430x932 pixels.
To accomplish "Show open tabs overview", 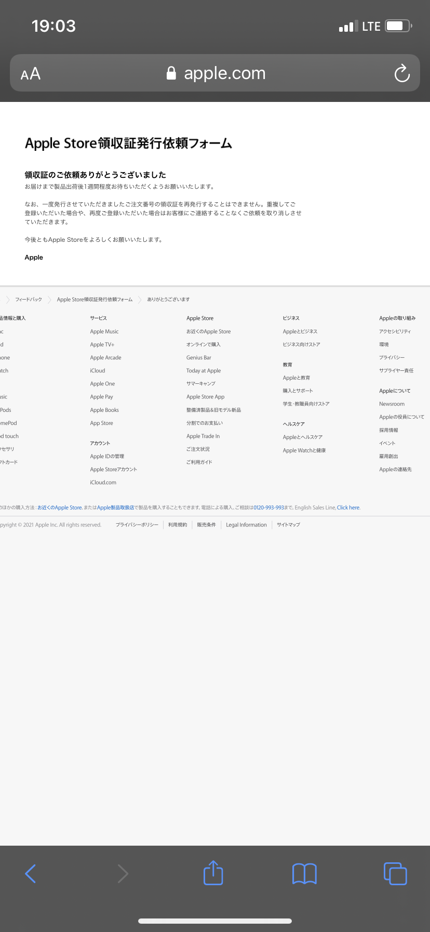I will coord(395,873).
